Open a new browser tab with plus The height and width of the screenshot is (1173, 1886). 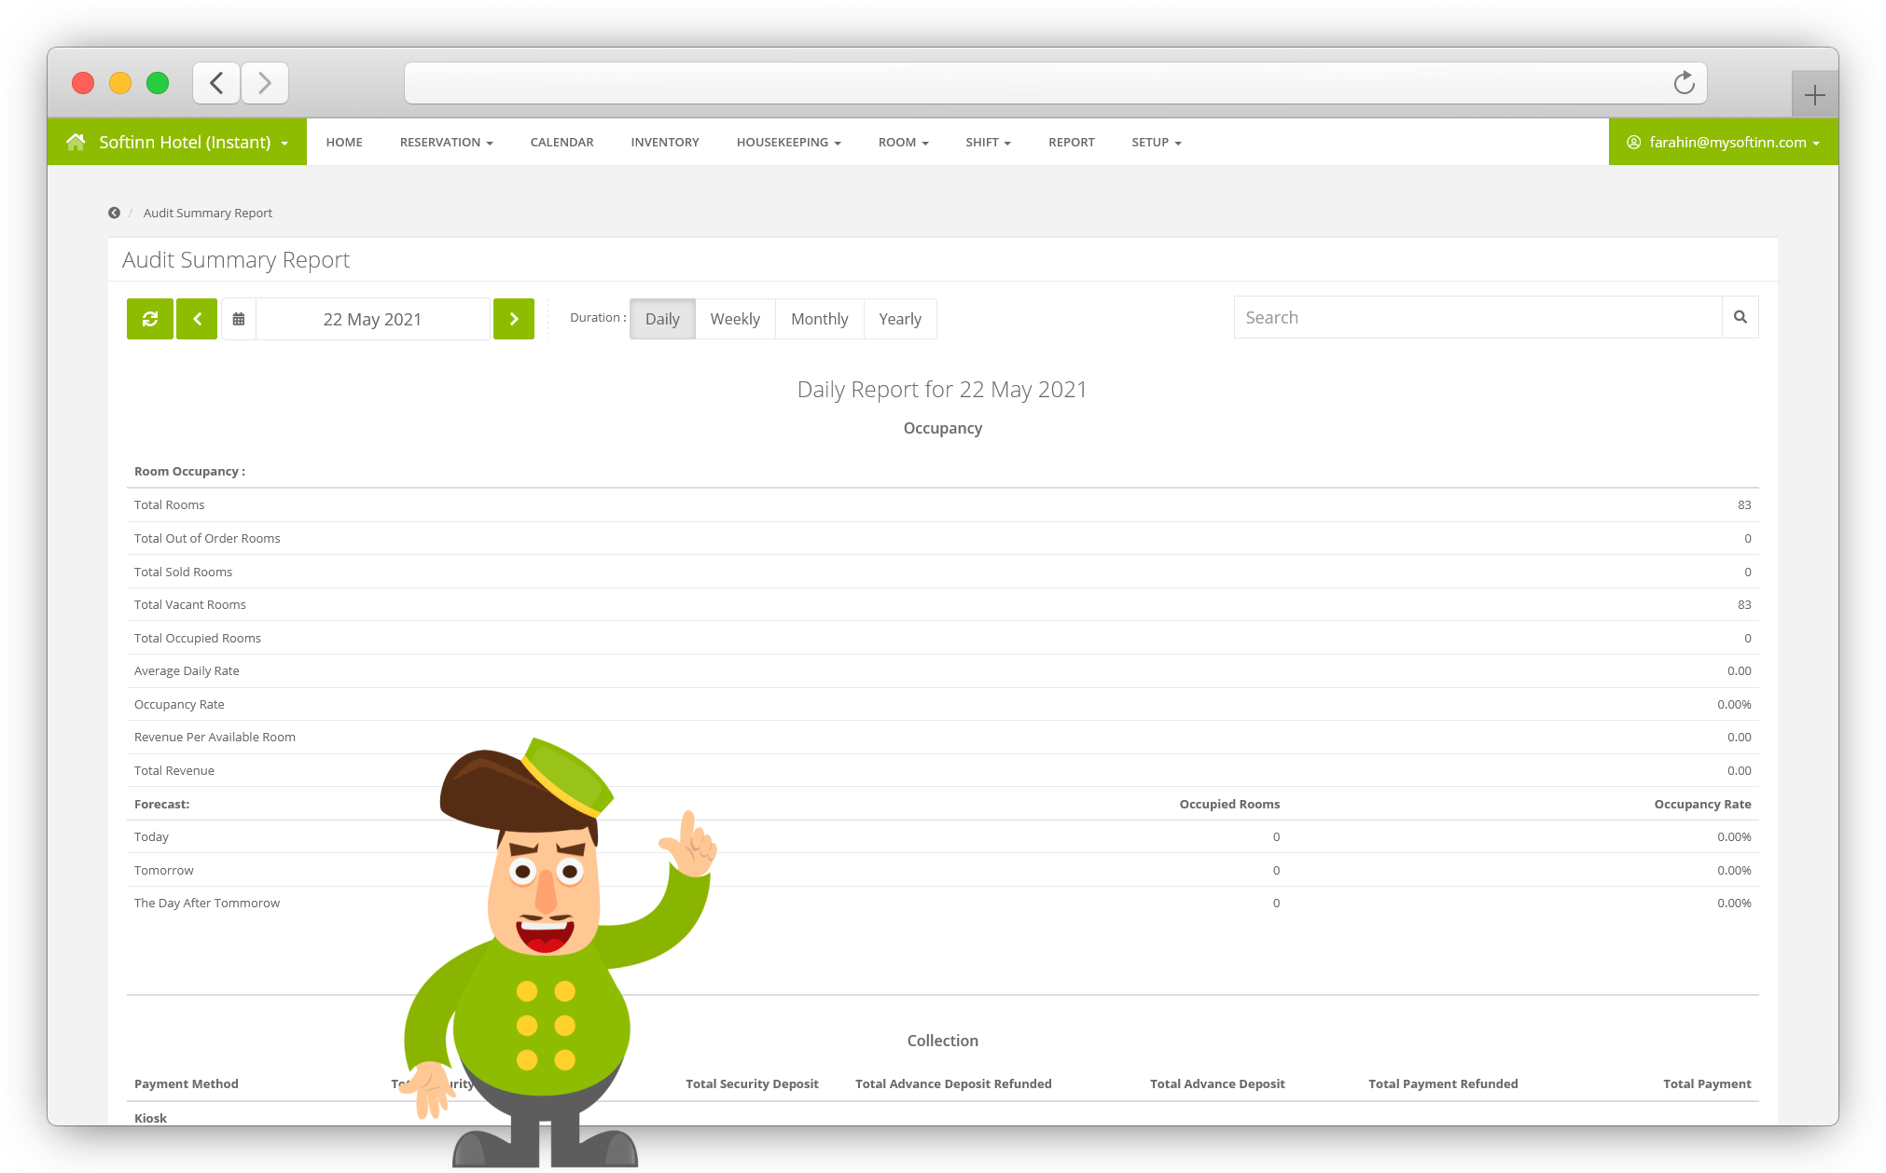(1814, 94)
